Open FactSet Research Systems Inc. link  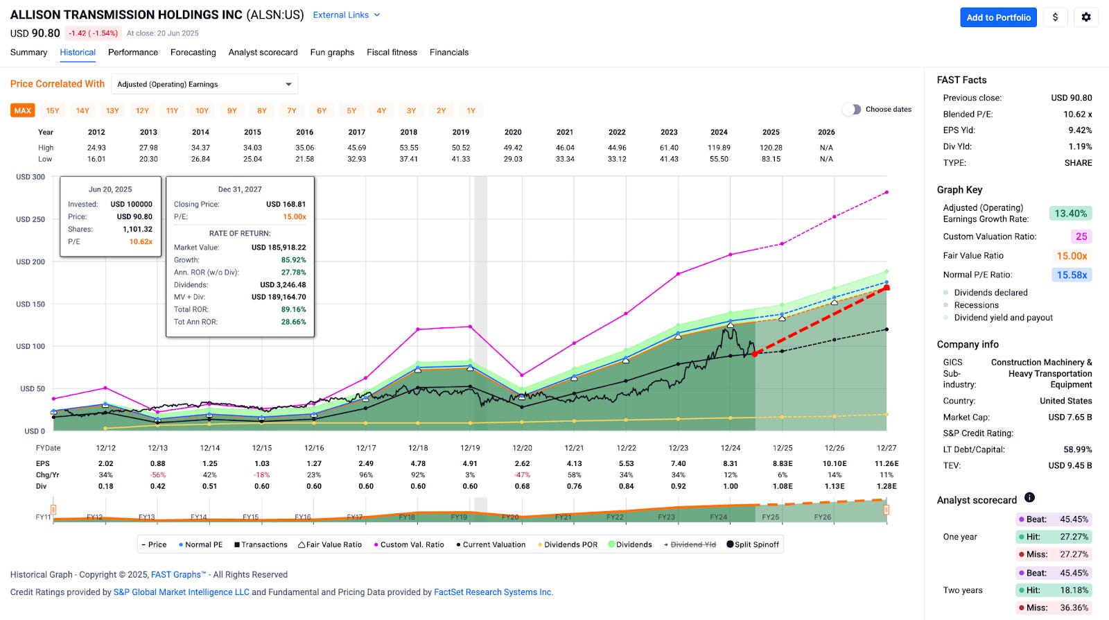tap(494, 592)
